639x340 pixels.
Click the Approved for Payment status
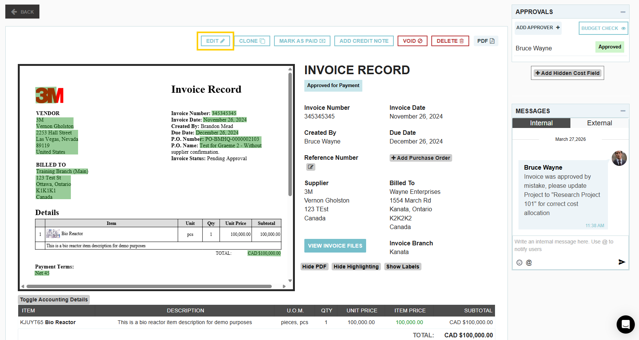333,86
